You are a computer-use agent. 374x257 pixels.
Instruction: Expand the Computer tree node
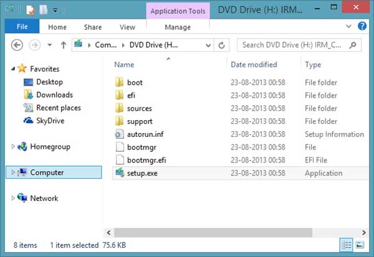click(x=13, y=172)
